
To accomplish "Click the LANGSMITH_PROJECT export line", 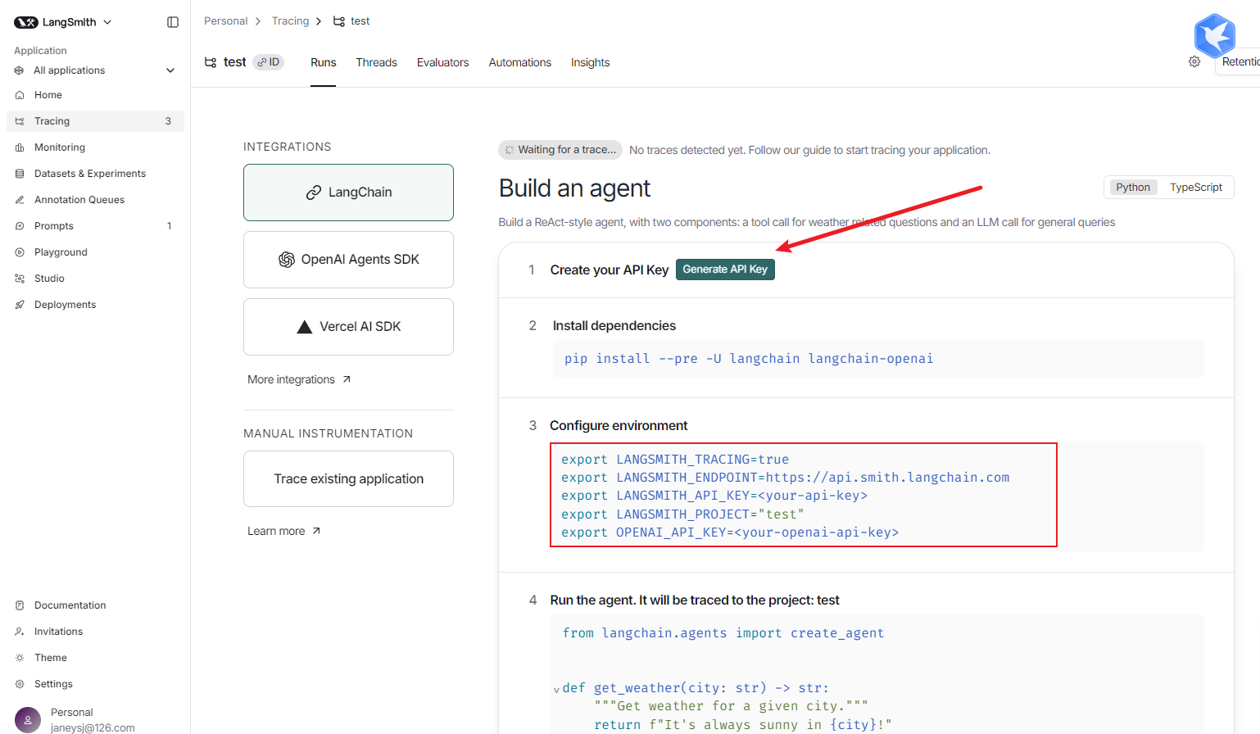I will (x=682, y=514).
